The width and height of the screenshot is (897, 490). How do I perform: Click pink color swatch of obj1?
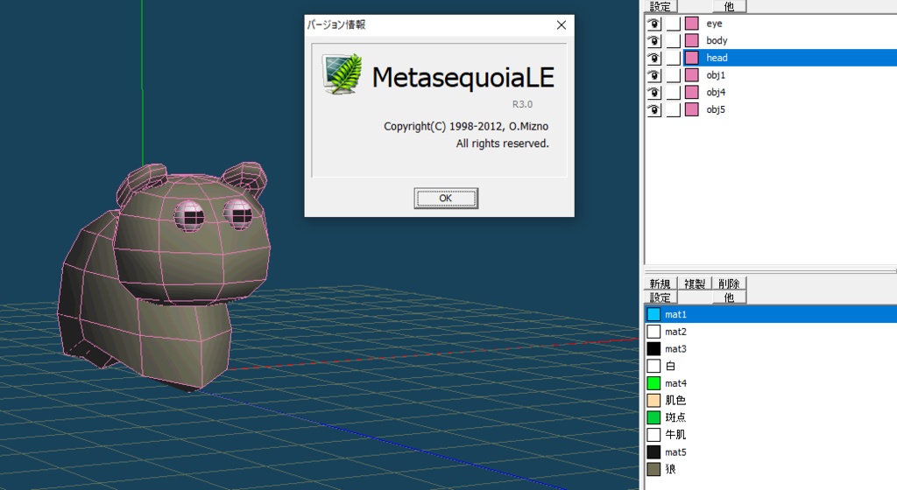692,75
